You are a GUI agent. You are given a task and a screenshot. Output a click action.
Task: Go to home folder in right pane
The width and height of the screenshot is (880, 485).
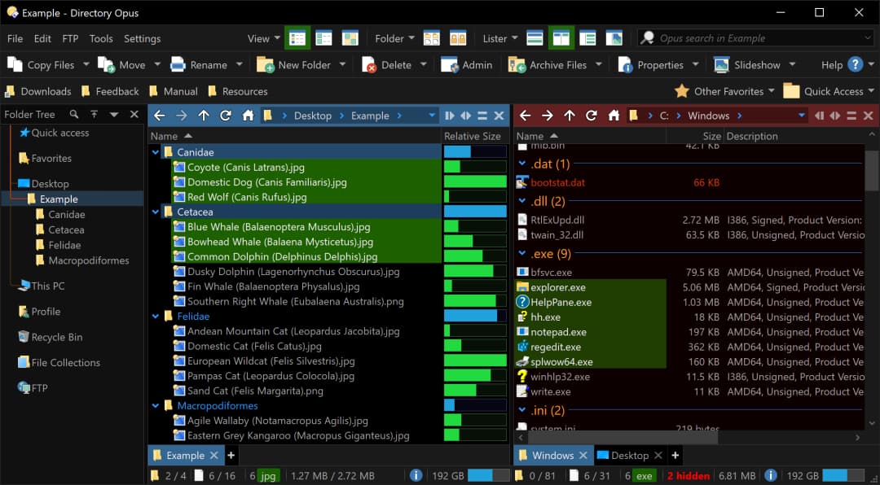(614, 116)
